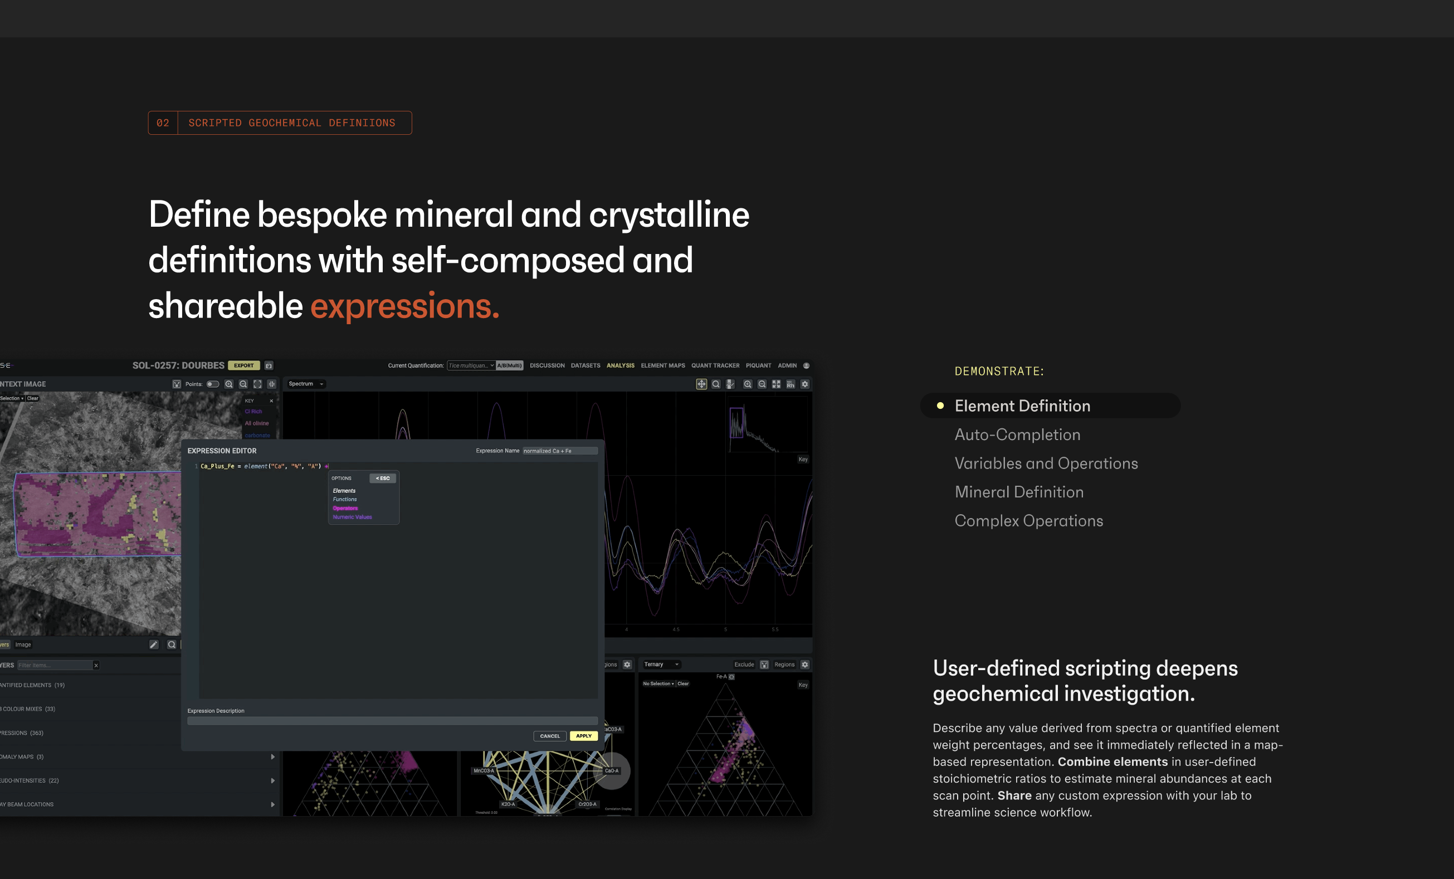Screen dimensions: 1454x879
Task: Click the ESC button in options popup
Action: [382, 478]
